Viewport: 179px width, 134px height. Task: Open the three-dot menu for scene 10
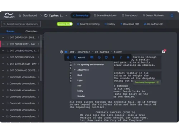[39, 97]
